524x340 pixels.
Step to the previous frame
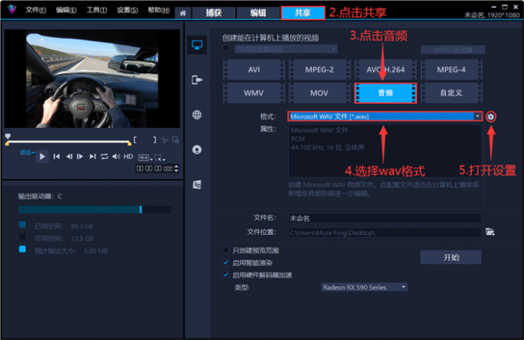pos(69,156)
